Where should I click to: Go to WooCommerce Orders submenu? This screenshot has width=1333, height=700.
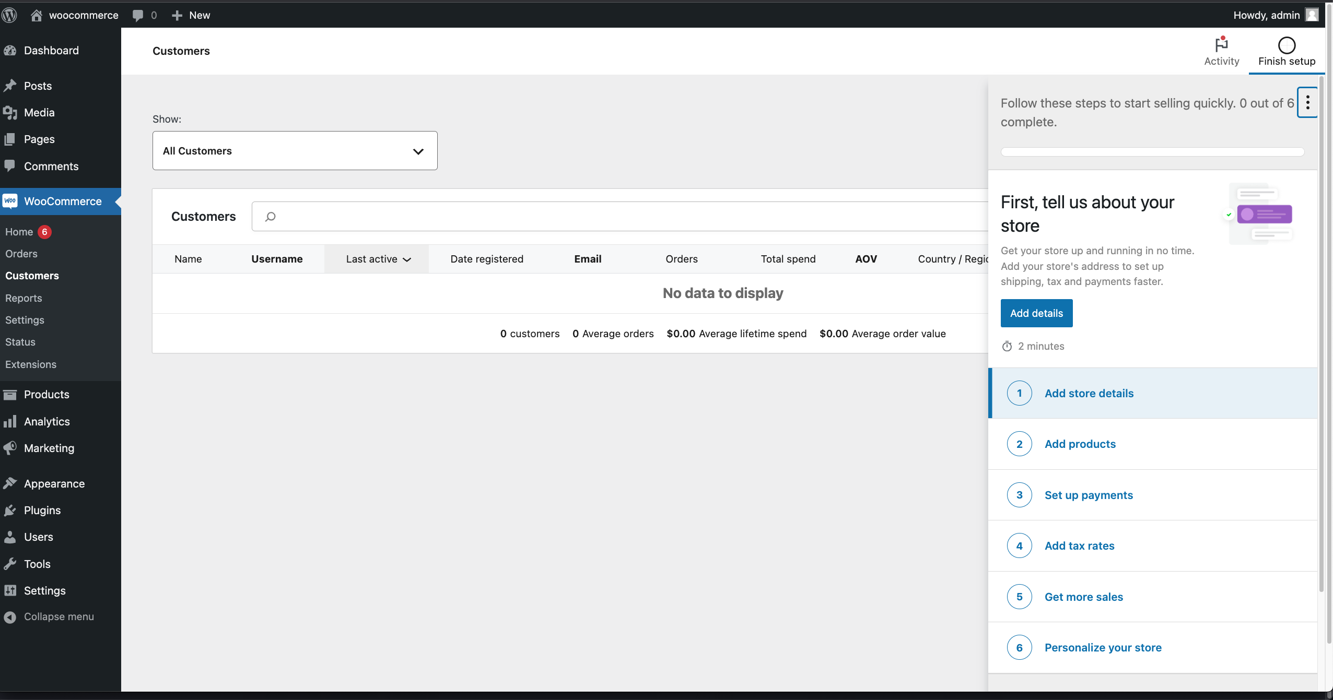tap(21, 254)
